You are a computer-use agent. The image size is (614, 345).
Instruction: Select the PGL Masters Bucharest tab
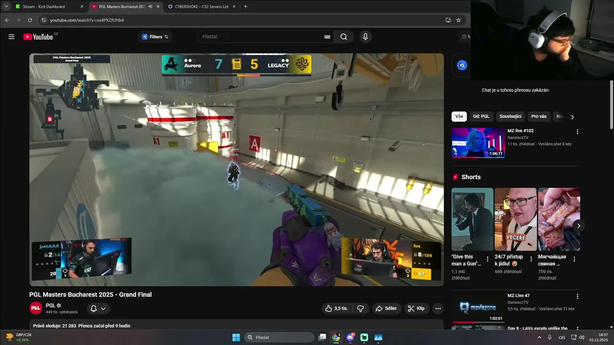[x=121, y=7]
